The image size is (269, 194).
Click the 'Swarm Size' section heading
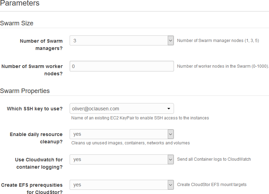pos(17,23)
